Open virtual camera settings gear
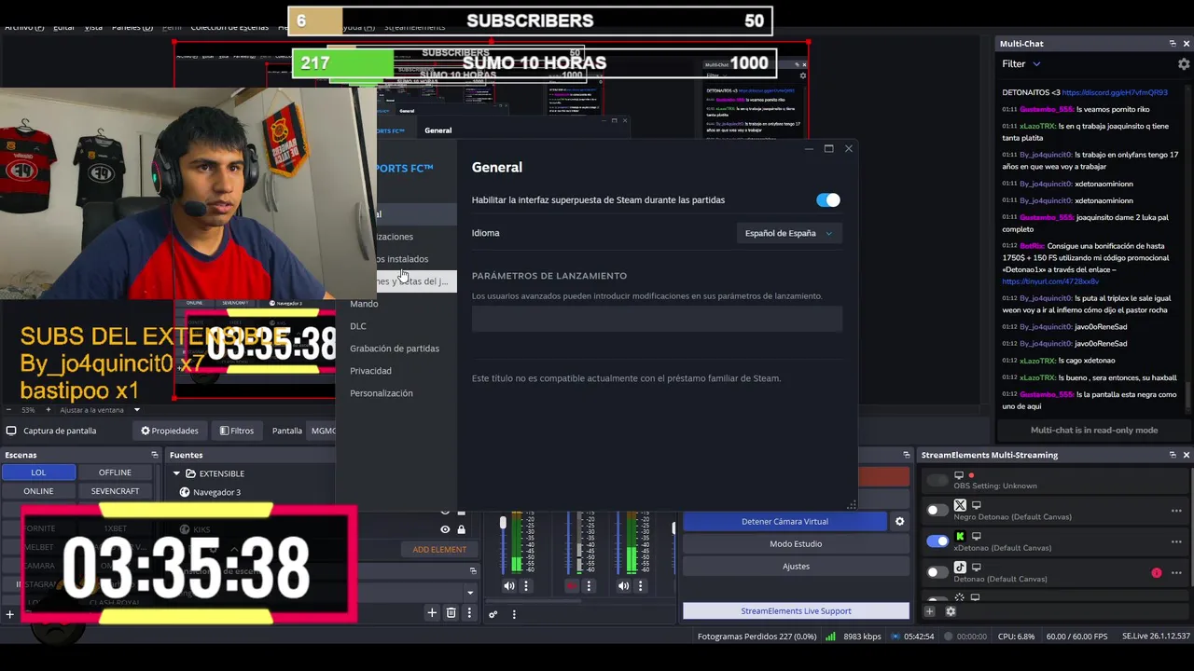1194x671 pixels. 899,522
